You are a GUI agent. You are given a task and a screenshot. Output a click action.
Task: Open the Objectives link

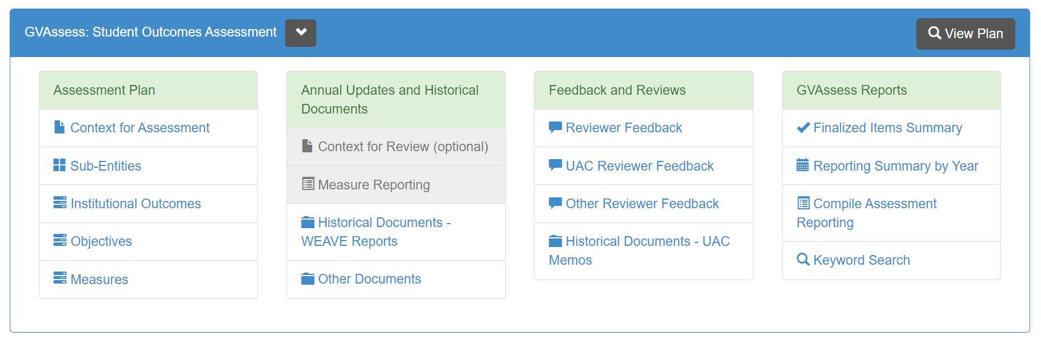[100, 241]
